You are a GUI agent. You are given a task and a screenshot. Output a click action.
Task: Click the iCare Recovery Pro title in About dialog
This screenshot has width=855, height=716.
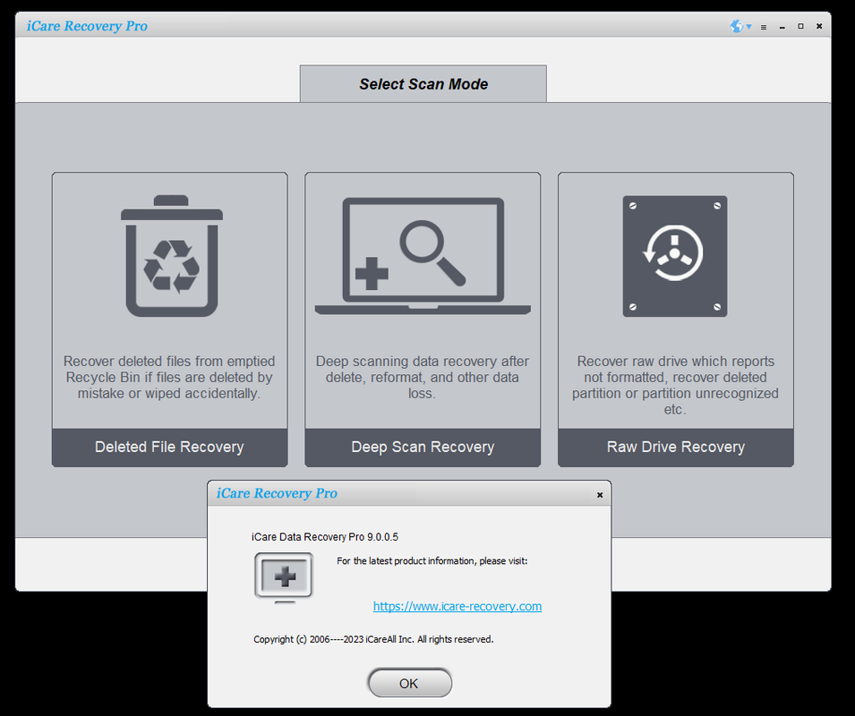tap(277, 493)
